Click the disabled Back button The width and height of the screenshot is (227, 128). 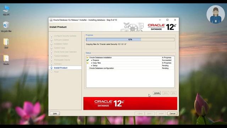point(140,113)
